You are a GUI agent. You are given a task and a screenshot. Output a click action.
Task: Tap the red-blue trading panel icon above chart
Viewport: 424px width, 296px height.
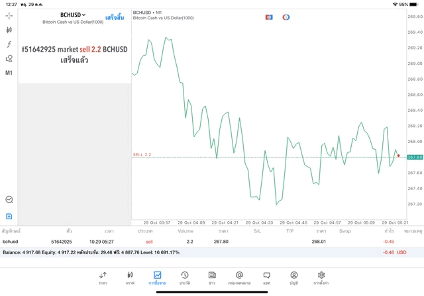point(269,17)
